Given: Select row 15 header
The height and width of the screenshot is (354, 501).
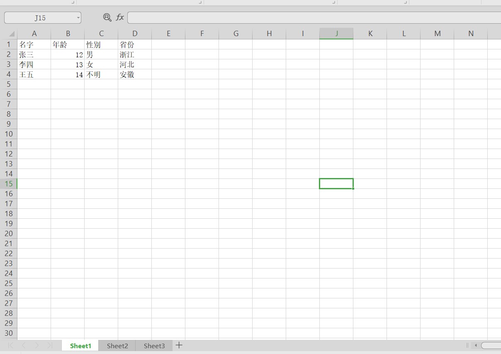Looking at the screenshot, I should pos(9,184).
